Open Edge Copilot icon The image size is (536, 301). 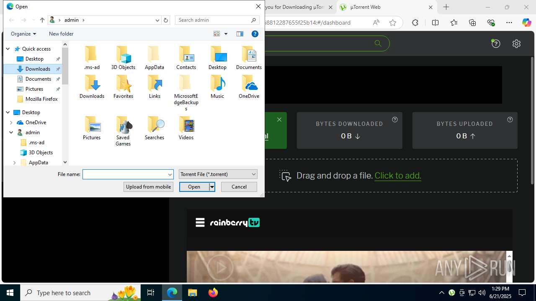pos(526,23)
